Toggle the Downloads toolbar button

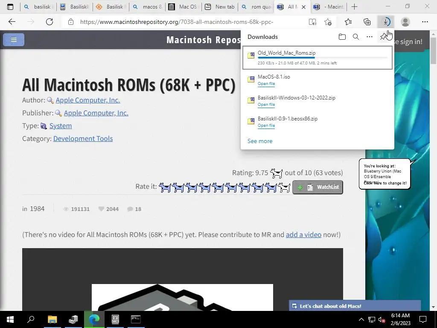click(x=386, y=22)
